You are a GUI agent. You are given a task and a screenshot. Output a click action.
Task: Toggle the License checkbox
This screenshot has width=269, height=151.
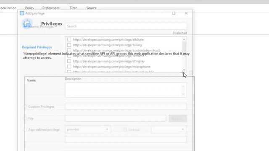[125, 130]
